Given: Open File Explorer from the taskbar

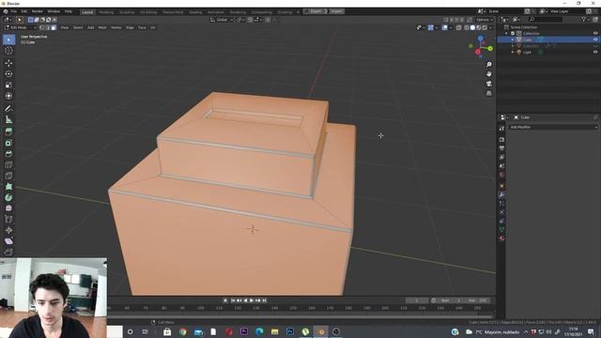Looking at the screenshot, I should click(x=275, y=331).
